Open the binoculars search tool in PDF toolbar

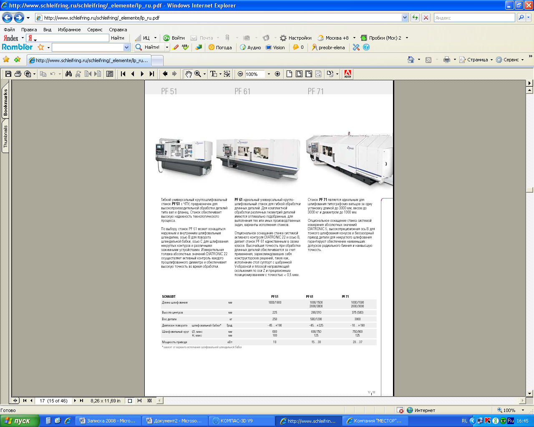point(68,74)
